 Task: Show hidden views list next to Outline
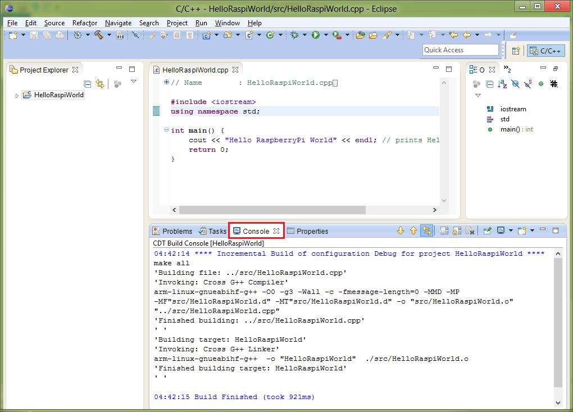(507, 69)
